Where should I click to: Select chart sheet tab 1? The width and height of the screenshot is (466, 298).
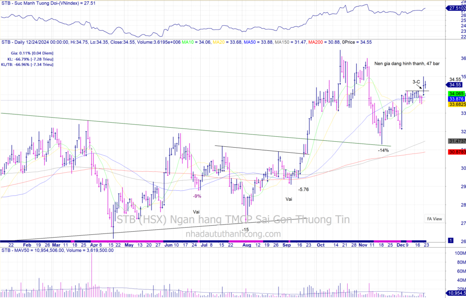pos(450,240)
